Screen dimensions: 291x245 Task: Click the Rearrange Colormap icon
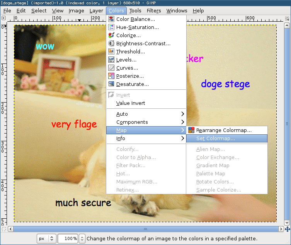tap(191, 130)
